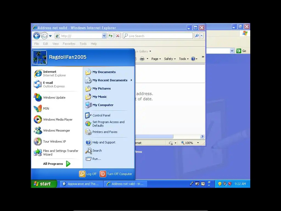Screen dimensions: 281x211
Task: Click the microphone pen tray icon
Action: pos(191,184)
